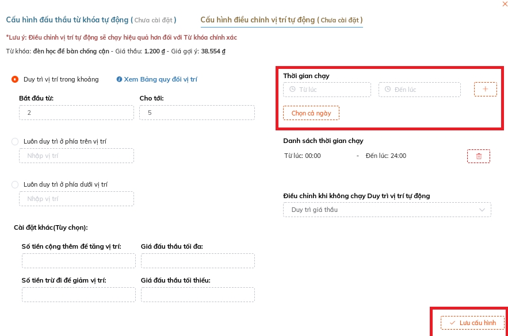
Task: Save settings with 'Lưu cấu hình' button
Action: 472,323
